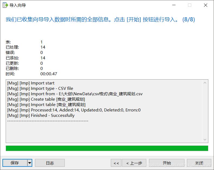Expand the dropdown arrow beside 保存

click(x=30, y=163)
